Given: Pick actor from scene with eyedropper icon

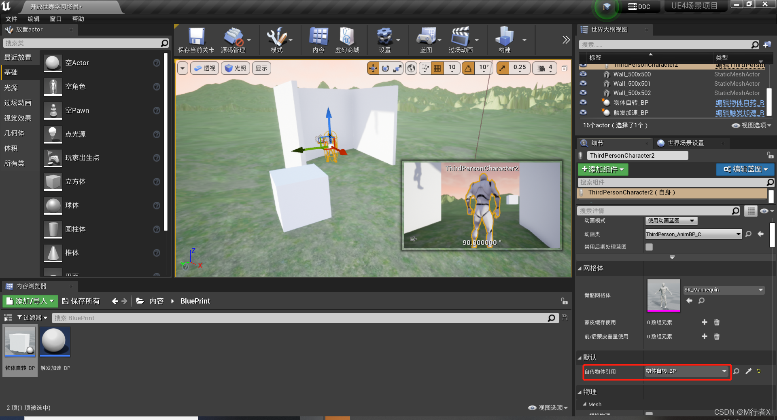Looking at the screenshot, I should click(748, 371).
